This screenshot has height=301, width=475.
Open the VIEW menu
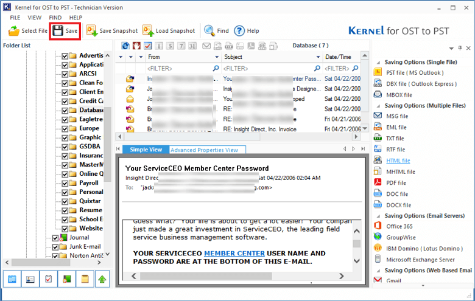pyautogui.click(x=35, y=18)
